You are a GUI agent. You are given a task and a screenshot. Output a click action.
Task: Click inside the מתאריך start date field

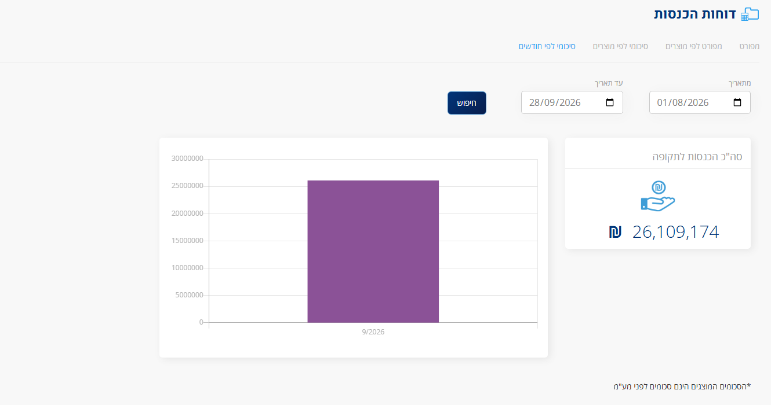pyautogui.click(x=700, y=102)
